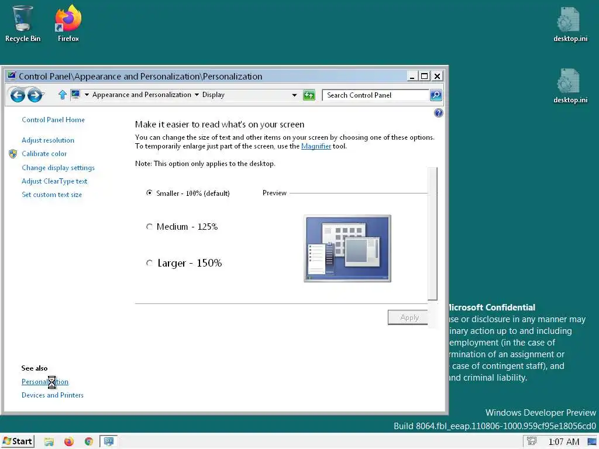Maximize the Control Panel window
The image size is (599, 449).
click(x=425, y=76)
